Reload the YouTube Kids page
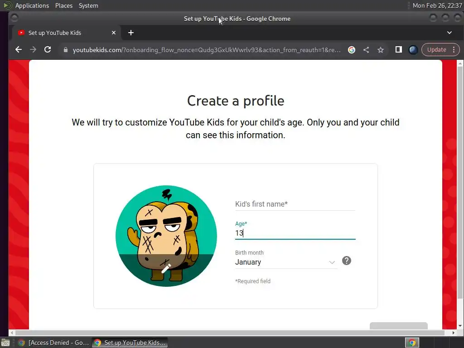Image resolution: width=464 pixels, height=348 pixels. click(47, 50)
